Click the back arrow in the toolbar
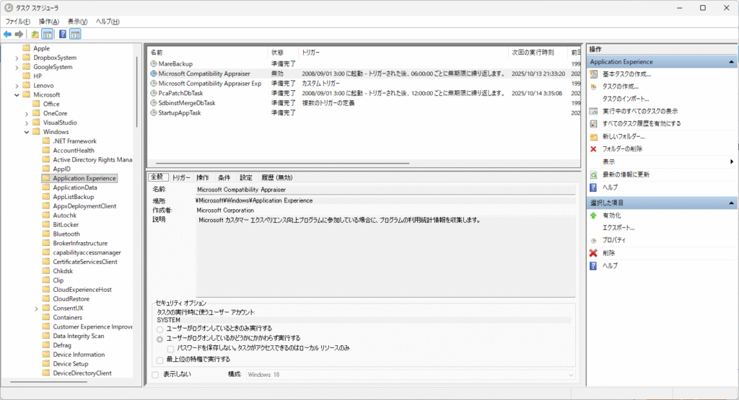The width and height of the screenshot is (739, 400). click(7, 34)
